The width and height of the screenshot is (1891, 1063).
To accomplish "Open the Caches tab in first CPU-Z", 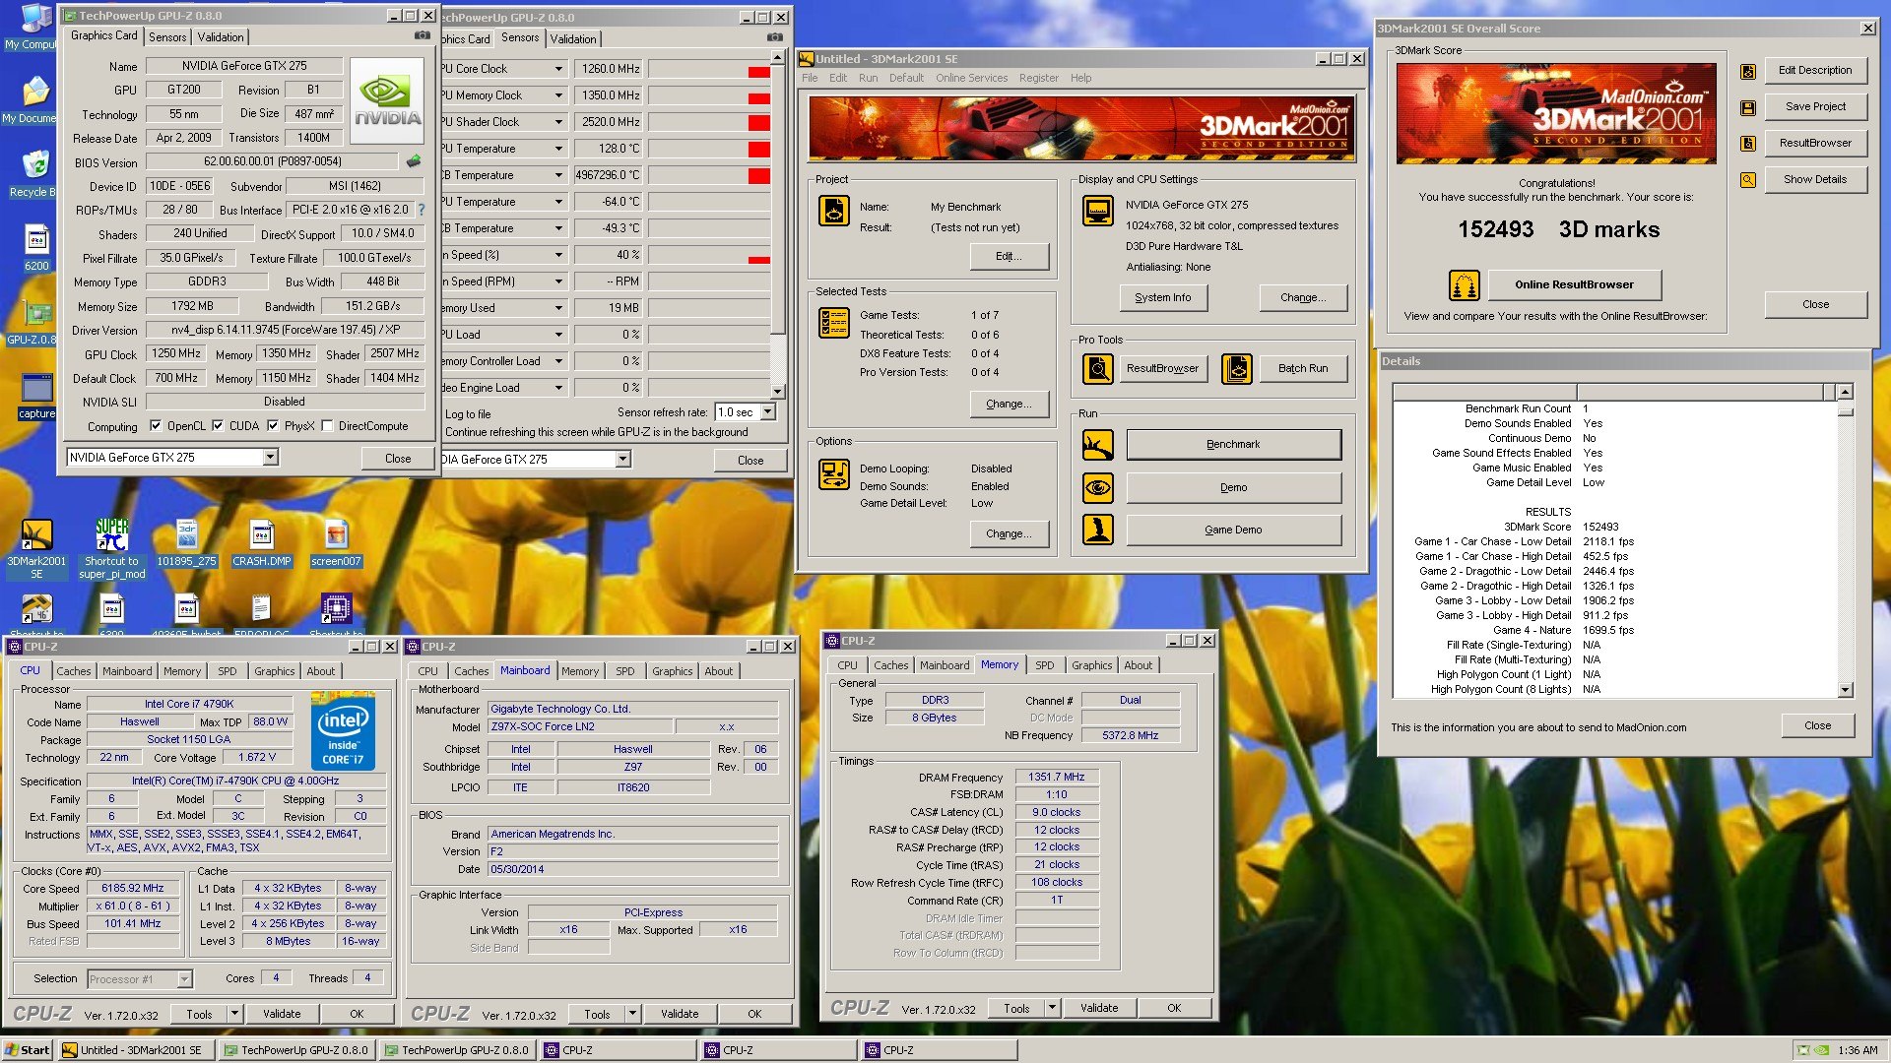I will 74,671.
